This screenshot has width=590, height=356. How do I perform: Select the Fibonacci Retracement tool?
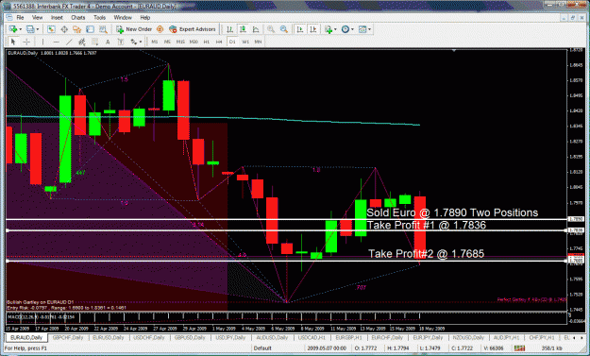[94, 42]
